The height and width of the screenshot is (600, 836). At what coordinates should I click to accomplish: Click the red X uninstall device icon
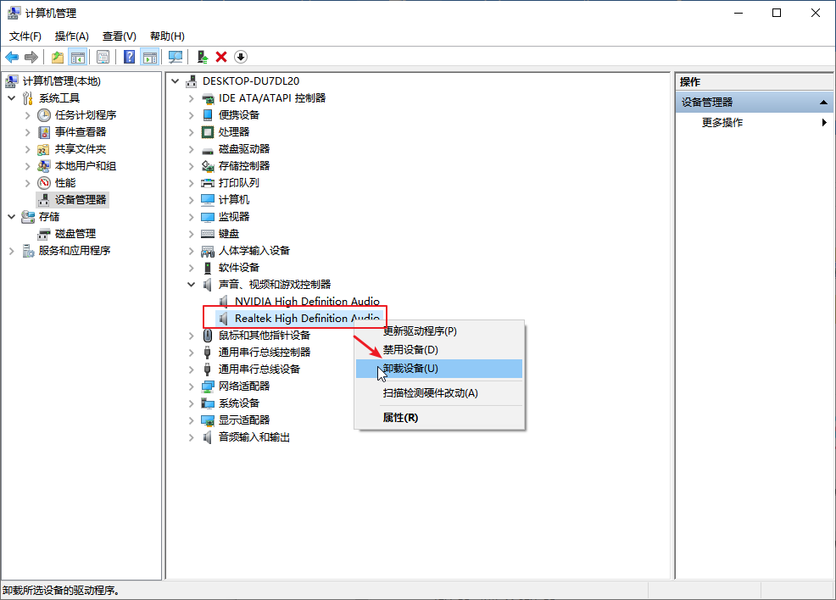(221, 57)
